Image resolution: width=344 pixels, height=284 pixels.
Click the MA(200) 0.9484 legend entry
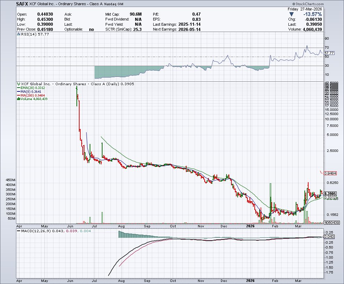coord(32,96)
